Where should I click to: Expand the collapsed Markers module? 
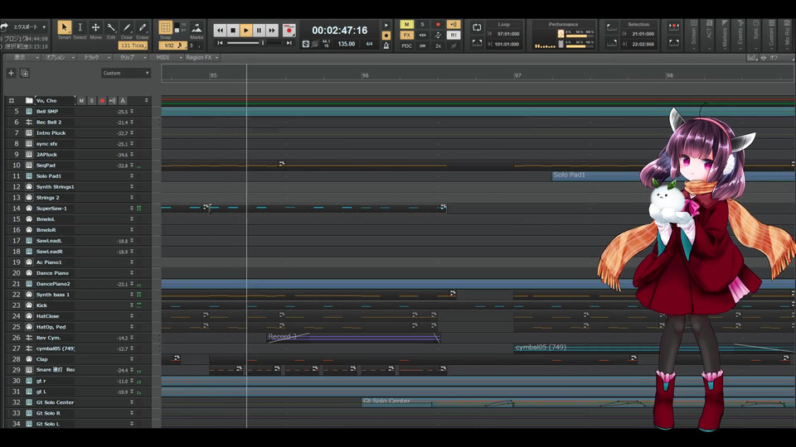[725, 36]
